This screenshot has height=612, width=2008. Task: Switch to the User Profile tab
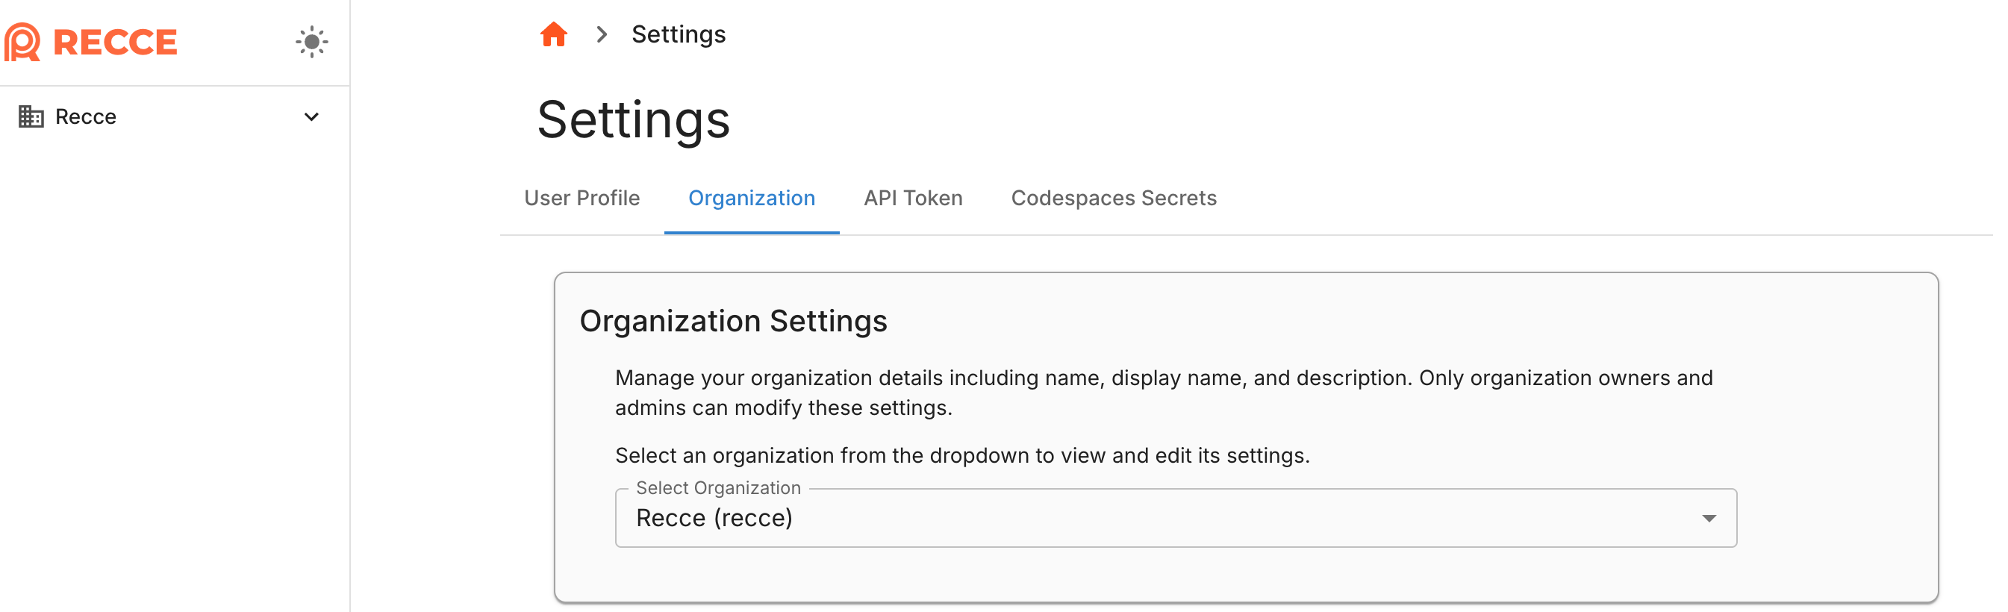tap(582, 198)
